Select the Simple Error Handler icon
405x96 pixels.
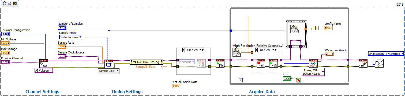click(379, 63)
